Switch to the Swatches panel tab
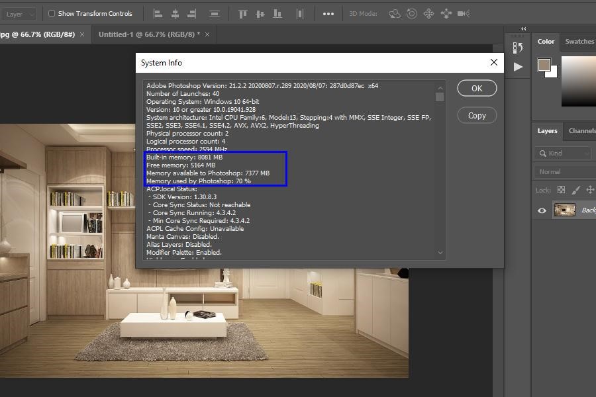 point(579,41)
